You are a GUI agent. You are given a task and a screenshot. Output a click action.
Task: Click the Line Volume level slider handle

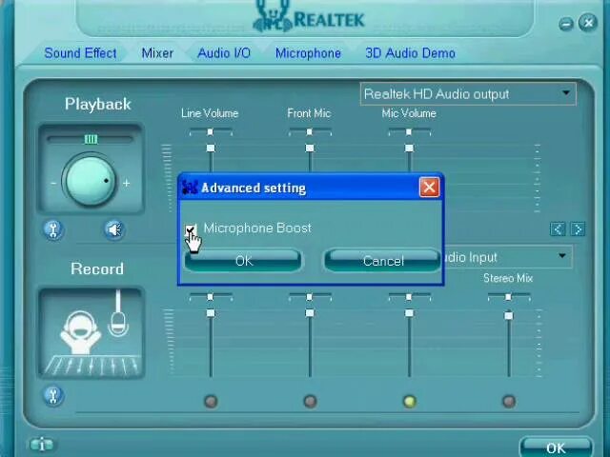[211, 149]
